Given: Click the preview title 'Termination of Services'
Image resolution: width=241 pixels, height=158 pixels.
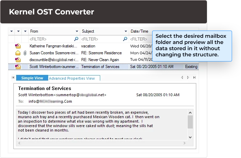Looking at the screenshot, I should click(44, 88).
